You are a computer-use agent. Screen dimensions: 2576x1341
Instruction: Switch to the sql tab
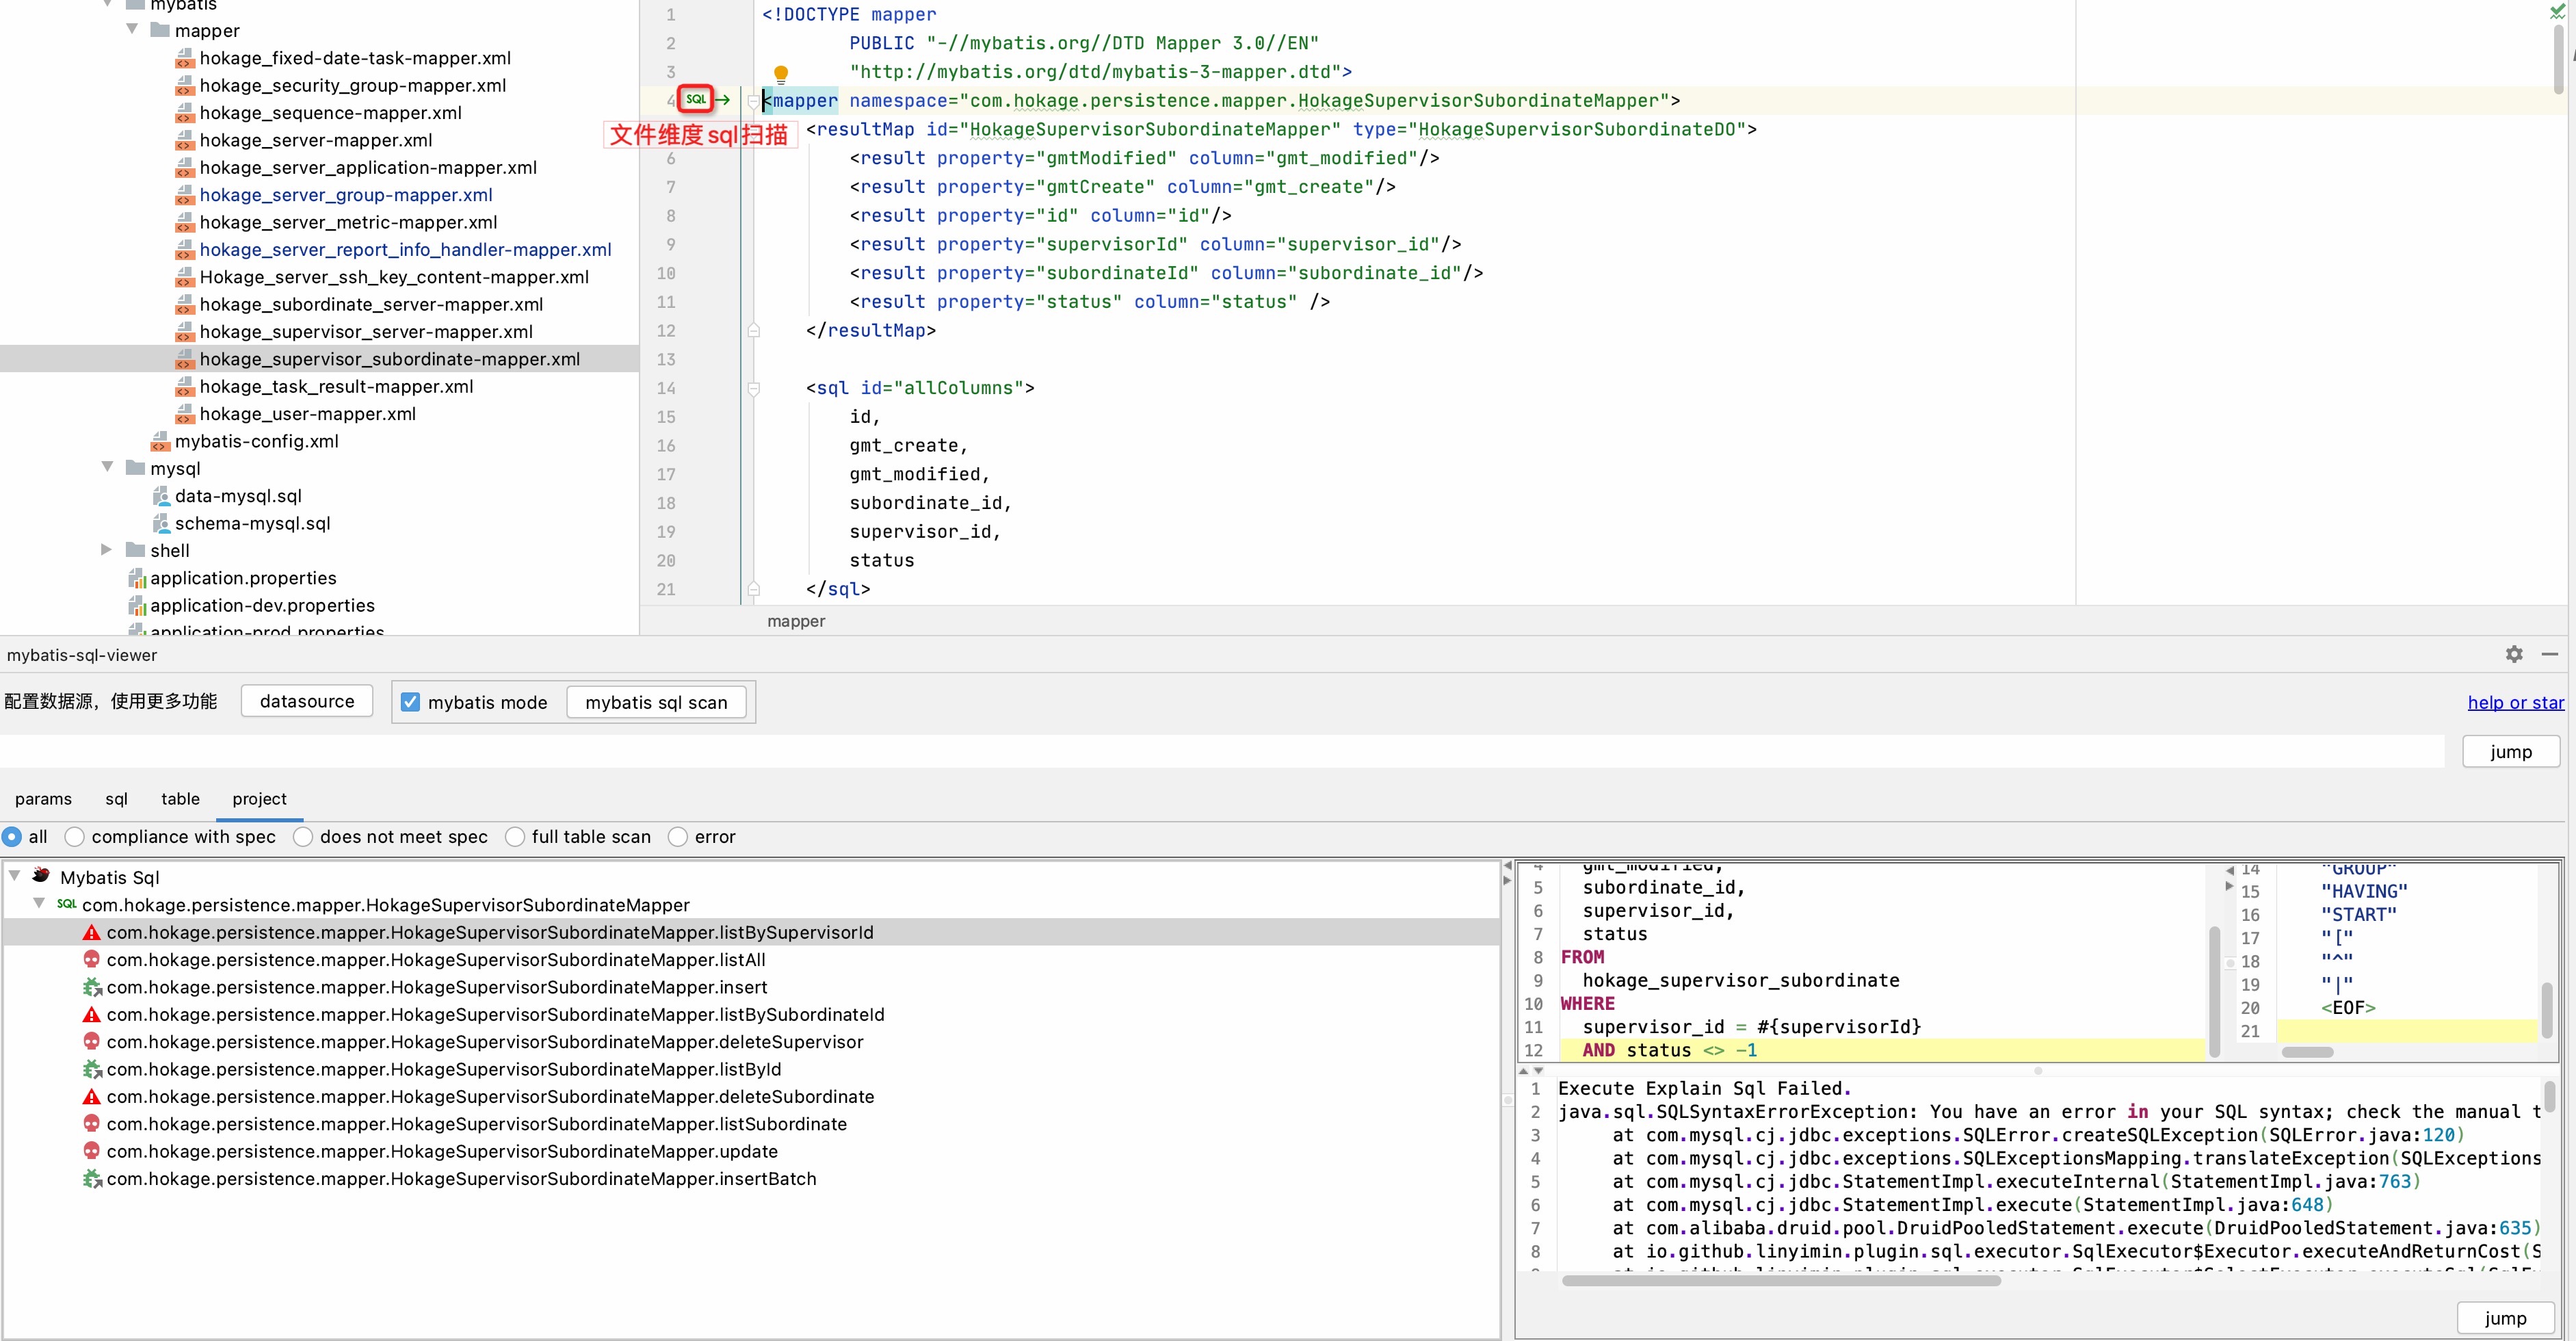tap(116, 798)
